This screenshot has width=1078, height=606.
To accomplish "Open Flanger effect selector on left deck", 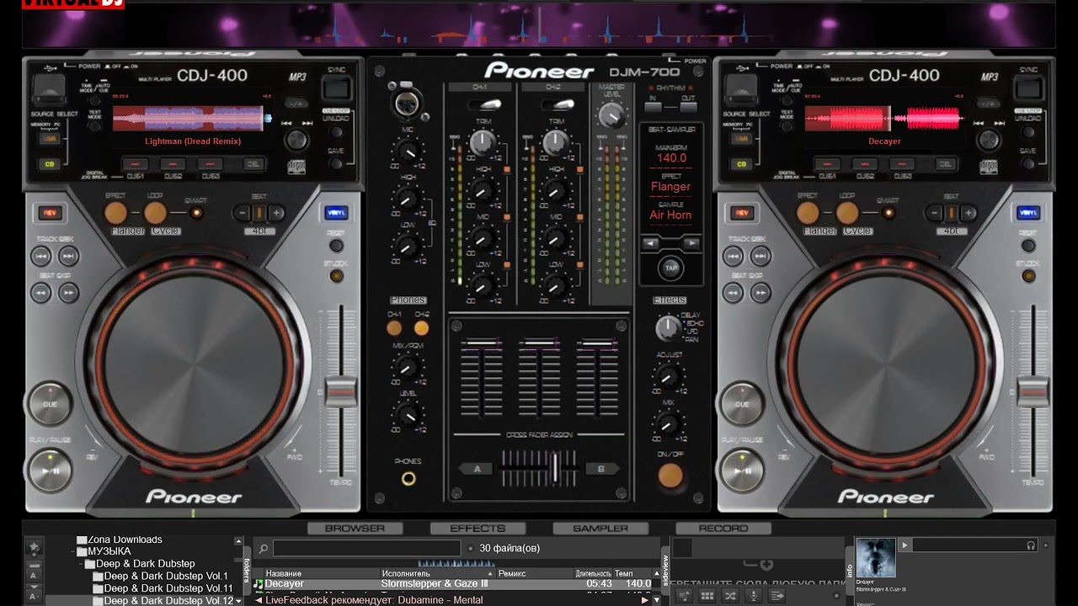I will [128, 231].
